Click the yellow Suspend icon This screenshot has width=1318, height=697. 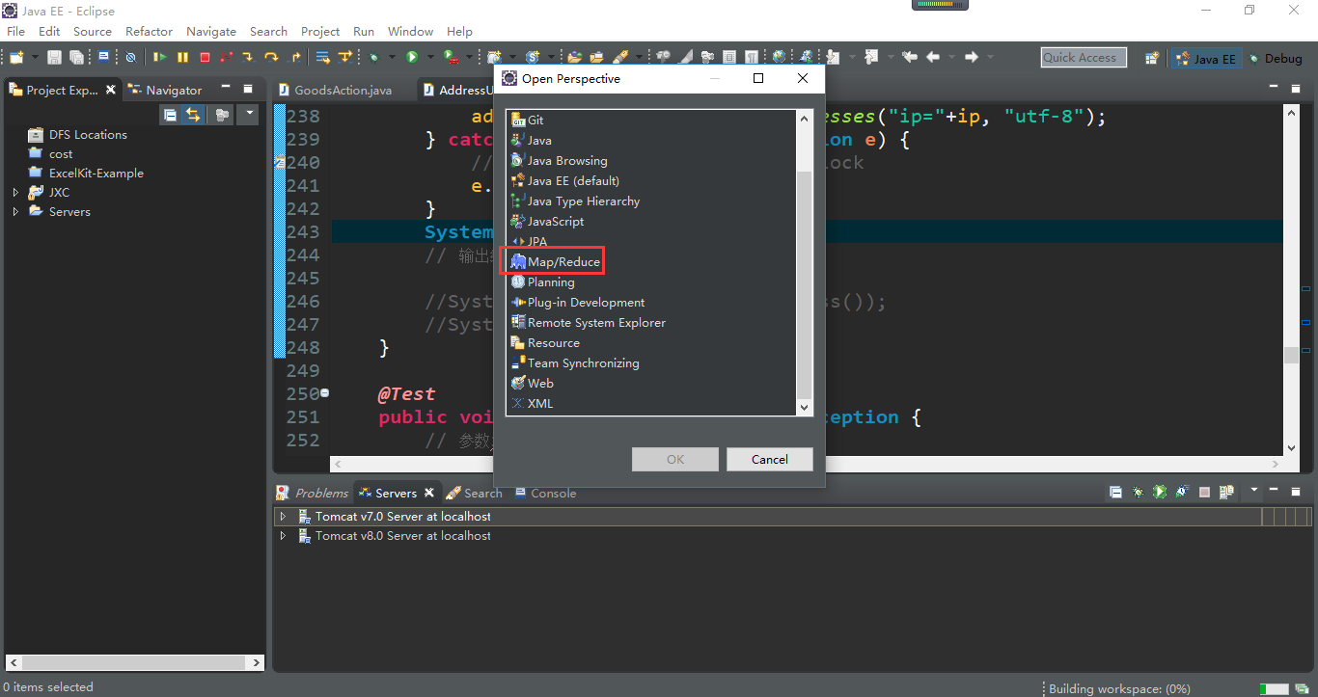click(x=182, y=58)
